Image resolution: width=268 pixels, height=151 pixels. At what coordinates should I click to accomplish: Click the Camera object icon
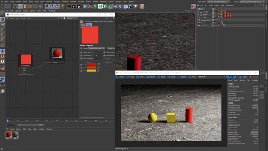[x=130, y=7]
